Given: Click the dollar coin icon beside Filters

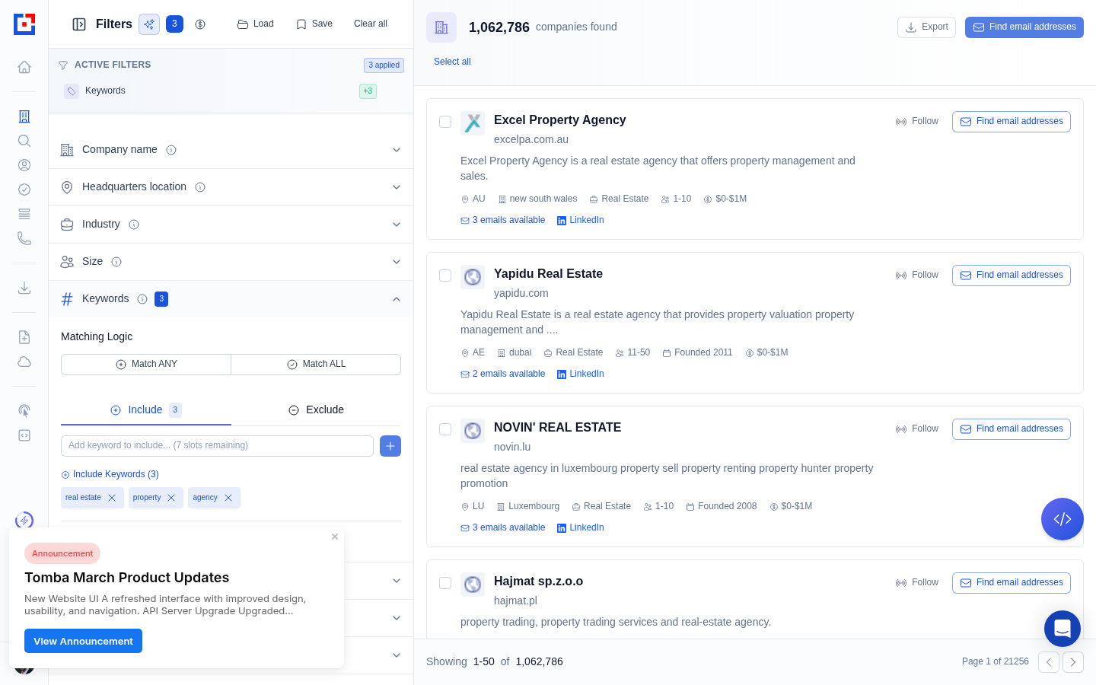Looking at the screenshot, I should point(200,24).
